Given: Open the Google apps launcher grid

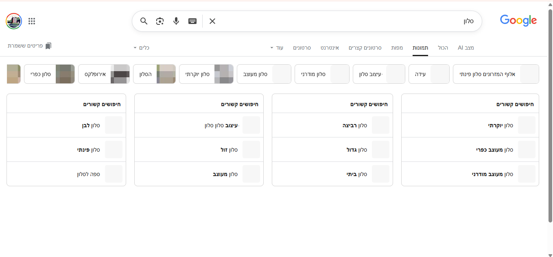Looking at the screenshot, I should (32, 21).
